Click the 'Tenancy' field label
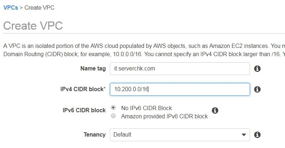285x148 pixels. point(95,134)
